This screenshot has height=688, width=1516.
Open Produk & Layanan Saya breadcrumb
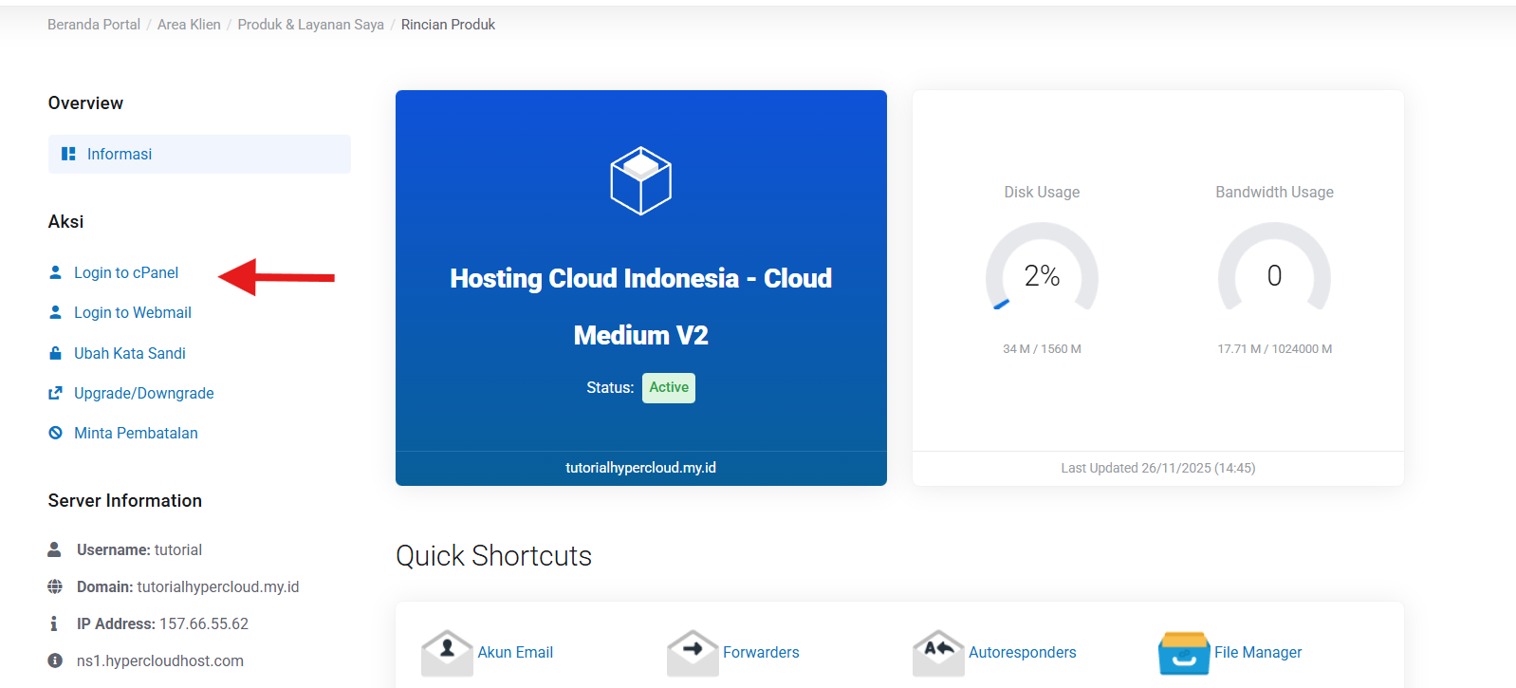[x=310, y=25]
